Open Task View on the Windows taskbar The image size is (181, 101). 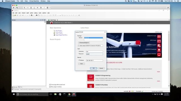(x=51, y=94)
